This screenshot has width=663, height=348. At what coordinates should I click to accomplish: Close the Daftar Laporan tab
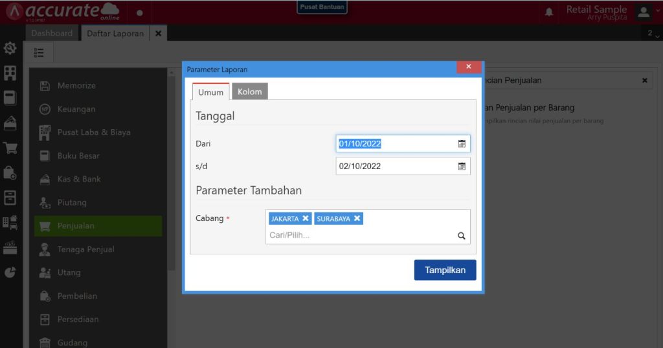tap(158, 34)
